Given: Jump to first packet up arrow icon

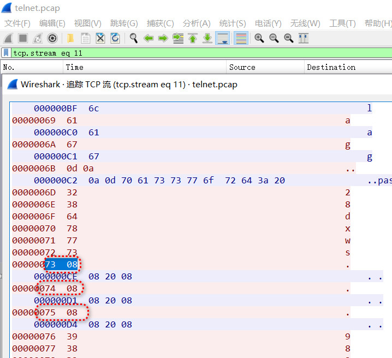Looking at the screenshot, I should click(193, 38).
